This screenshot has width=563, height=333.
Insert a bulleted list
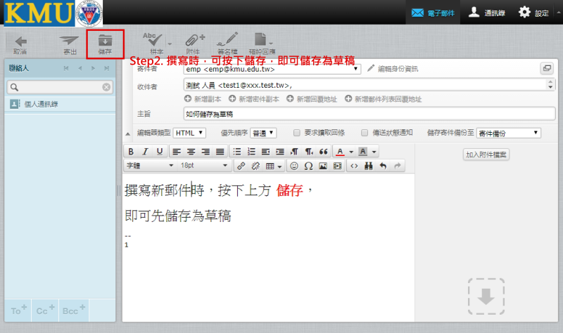[x=237, y=152]
